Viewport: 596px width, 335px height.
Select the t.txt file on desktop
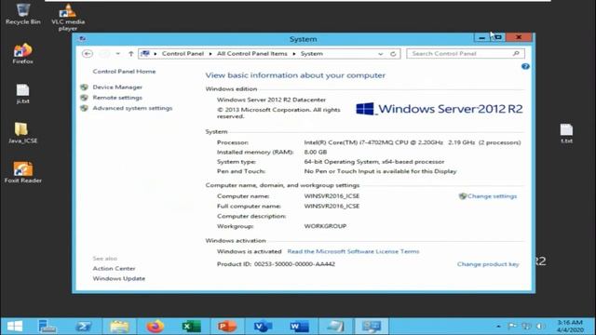click(x=566, y=133)
